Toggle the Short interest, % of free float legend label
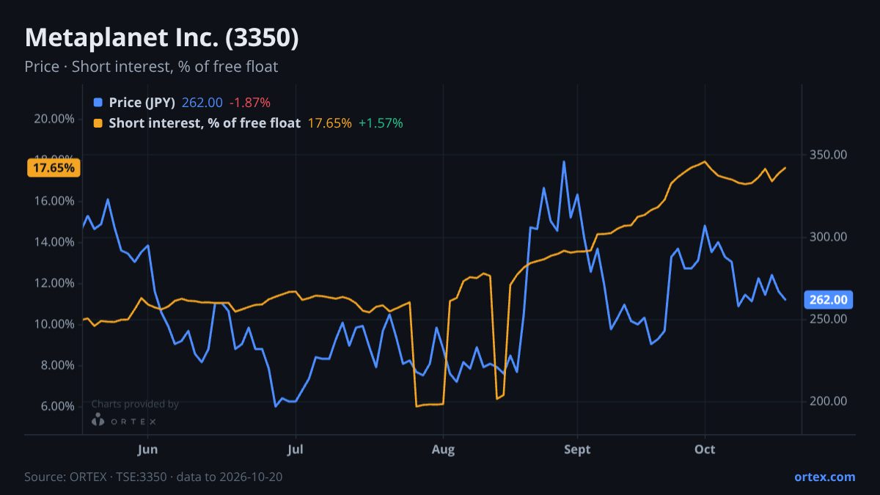The width and height of the screenshot is (880, 495). 205,123
